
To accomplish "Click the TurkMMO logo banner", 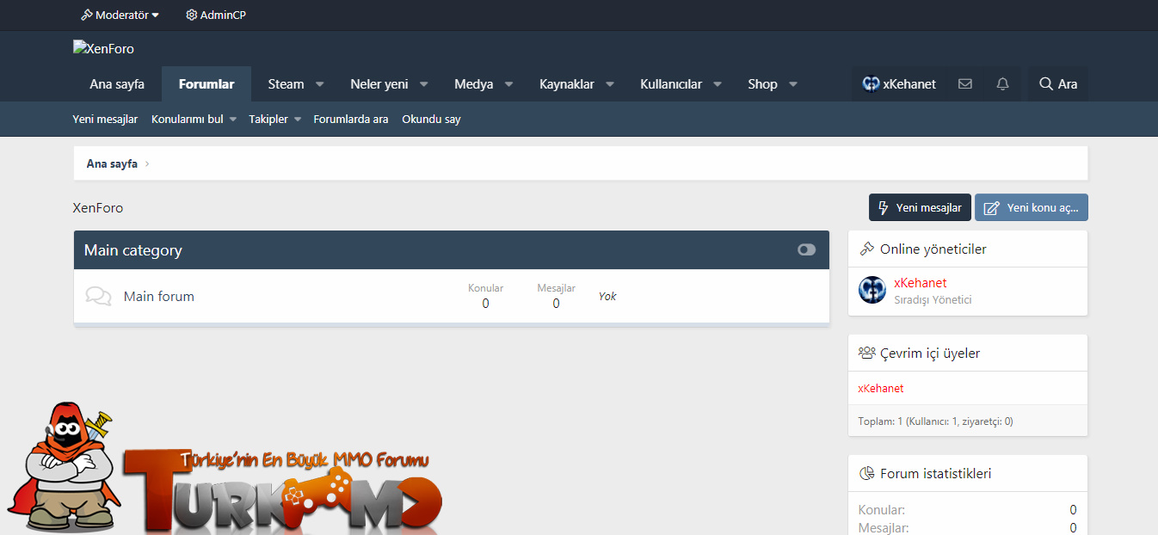I will coord(224,467).
